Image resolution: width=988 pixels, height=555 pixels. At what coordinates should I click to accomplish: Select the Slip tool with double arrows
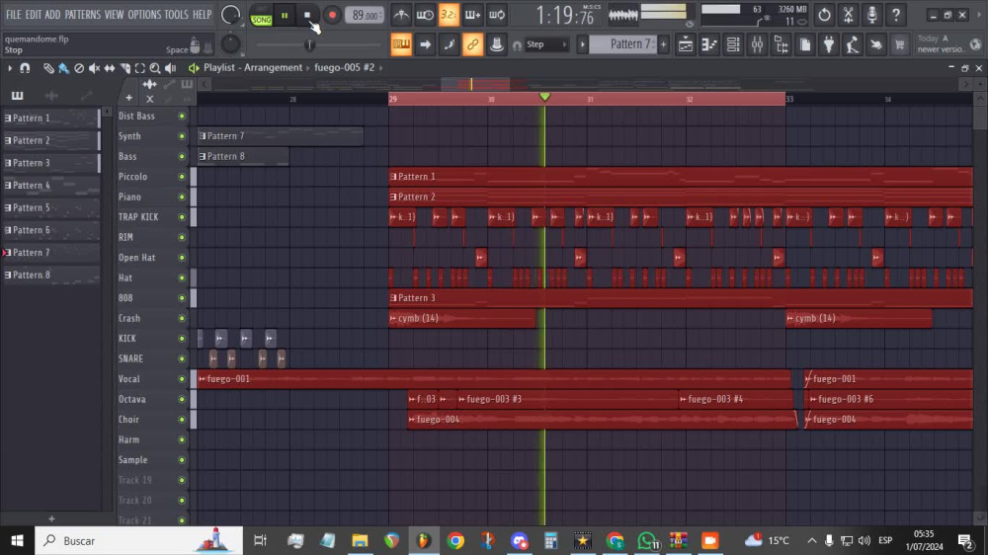[109, 68]
